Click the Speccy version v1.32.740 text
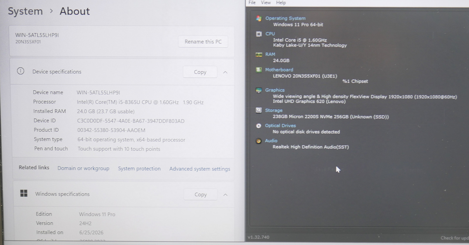Screen dimensions: 469x245 tap(258, 237)
